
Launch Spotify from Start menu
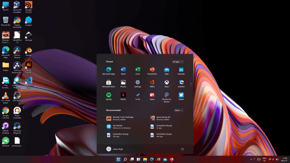(109, 96)
